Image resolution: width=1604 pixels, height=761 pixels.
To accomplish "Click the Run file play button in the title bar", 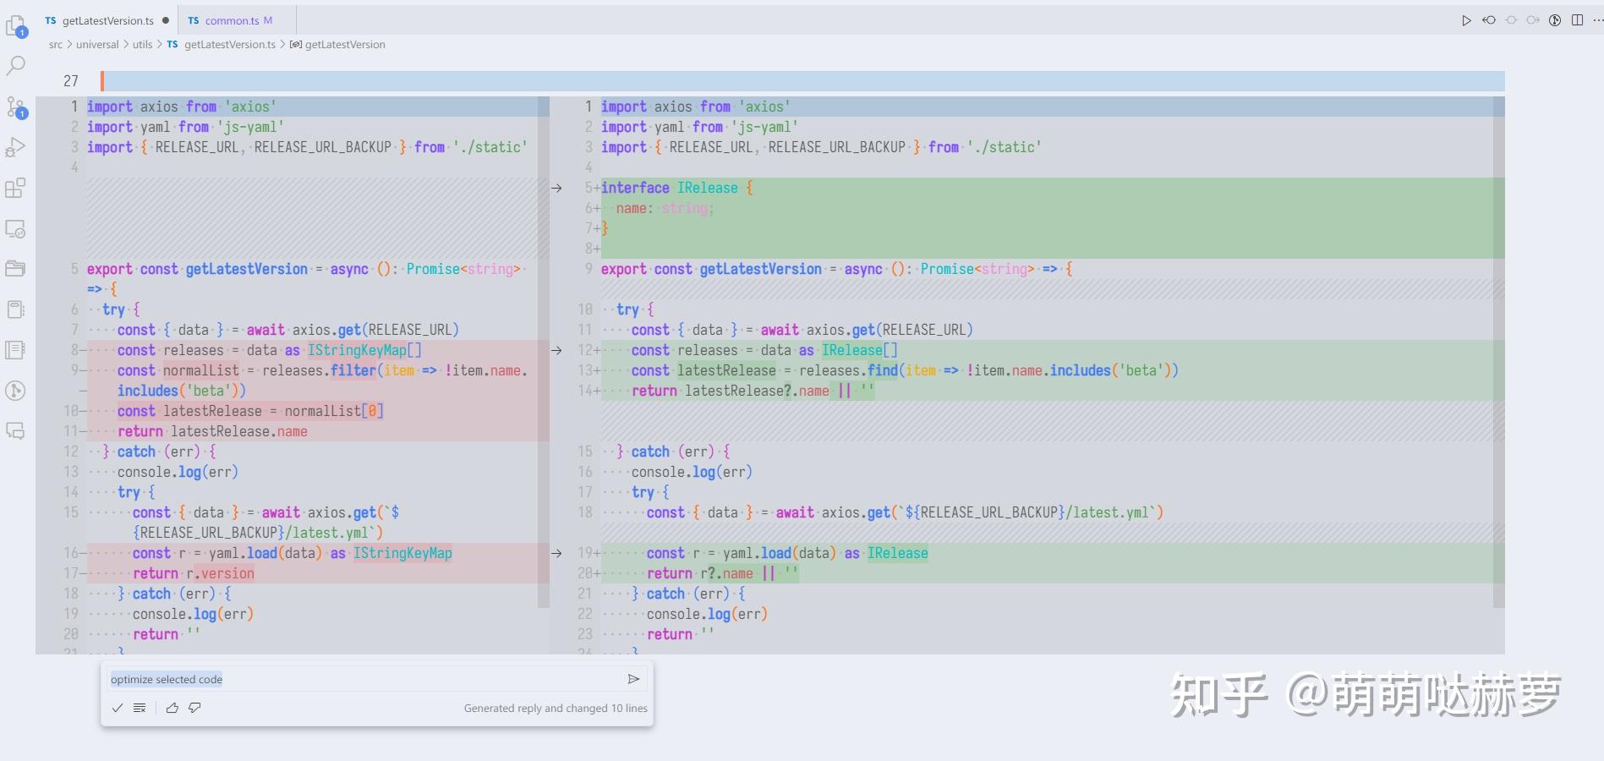I will pyautogui.click(x=1467, y=20).
